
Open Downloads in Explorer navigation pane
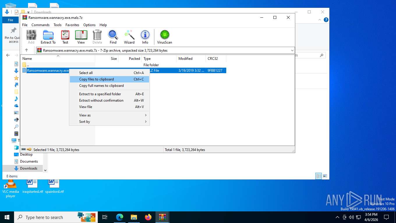click(26, 168)
